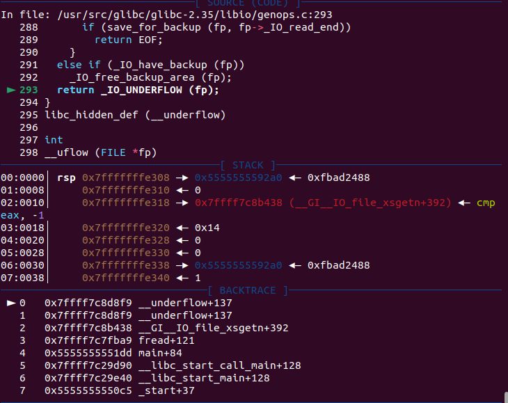Select the STACK section header
The height and width of the screenshot is (403, 508).
tap(248, 165)
